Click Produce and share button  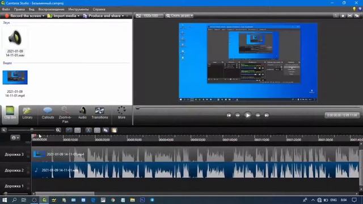(x=102, y=16)
